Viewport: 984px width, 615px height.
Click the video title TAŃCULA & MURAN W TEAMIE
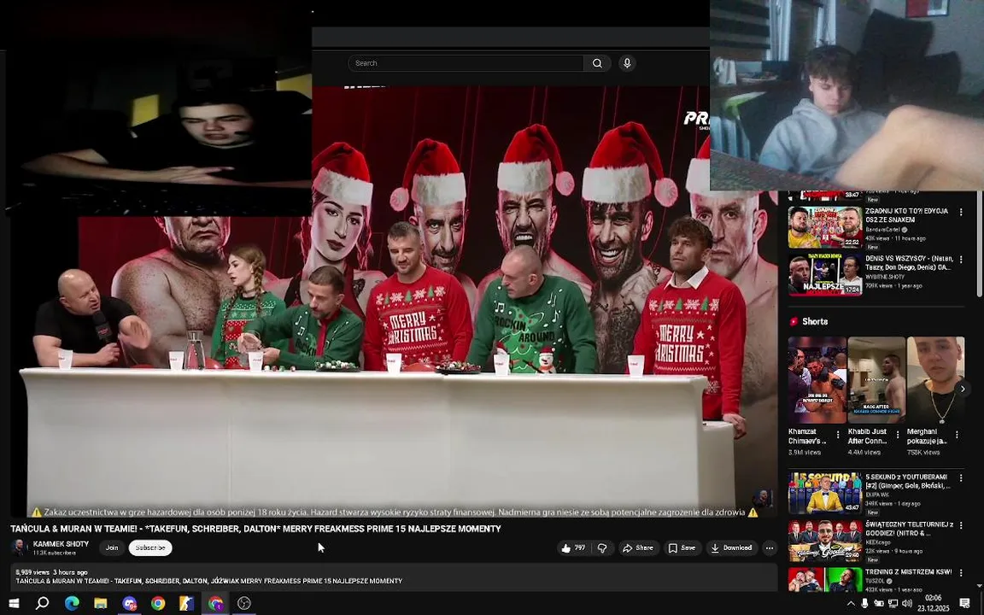[255, 529]
